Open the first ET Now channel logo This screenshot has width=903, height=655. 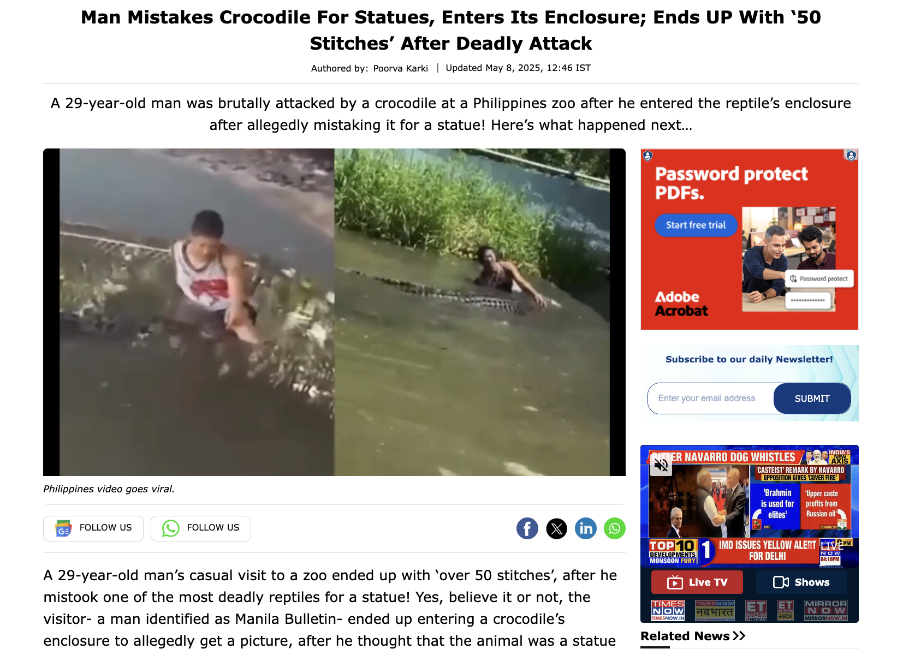pyautogui.click(x=756, y=610)
